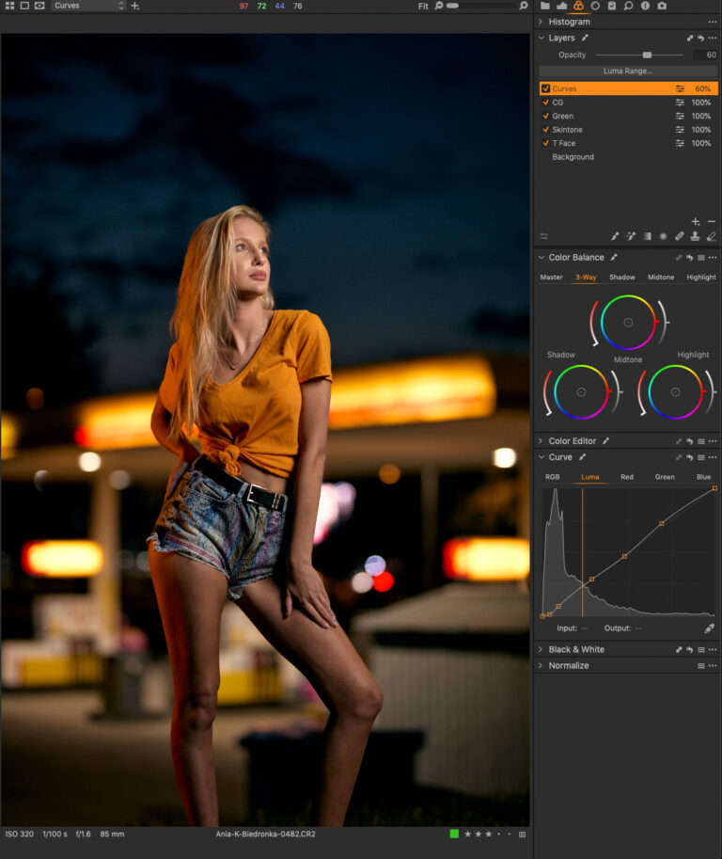This screenshot has width=722, height=859.
Task: Open the Capture camera tool tab
Action: pyautogui.click(x=662, y=6)
